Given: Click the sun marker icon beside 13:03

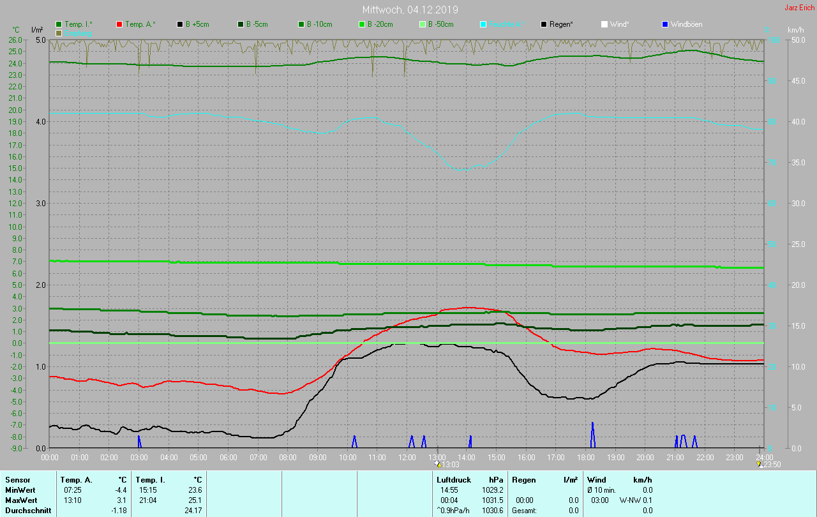Looking at the screenshot, I should pos(438,464).
